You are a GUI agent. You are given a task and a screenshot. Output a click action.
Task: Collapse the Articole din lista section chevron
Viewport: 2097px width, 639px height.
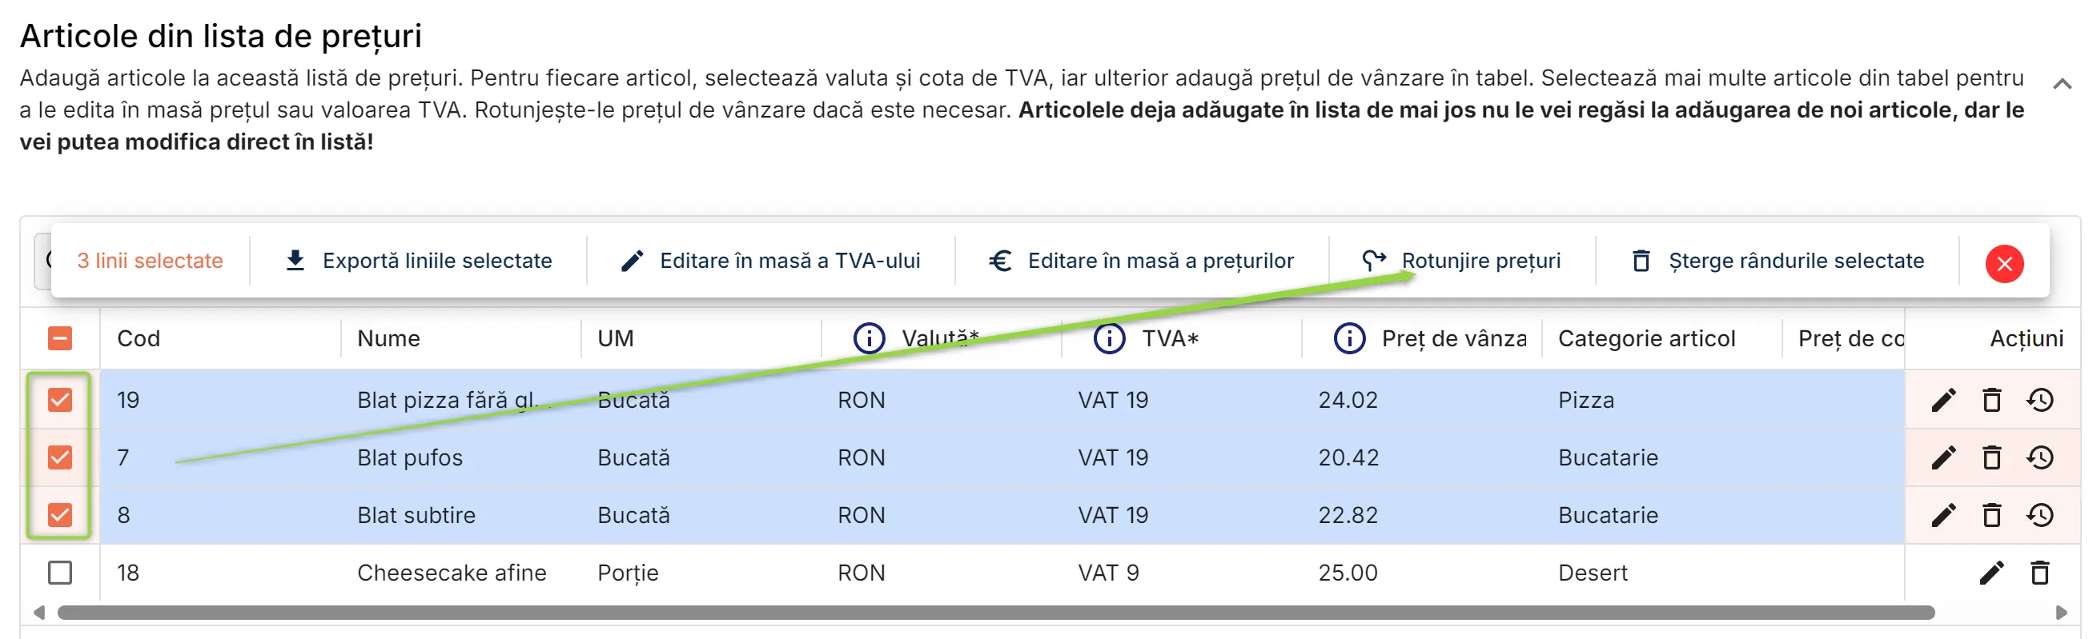tap(2062, 84)
